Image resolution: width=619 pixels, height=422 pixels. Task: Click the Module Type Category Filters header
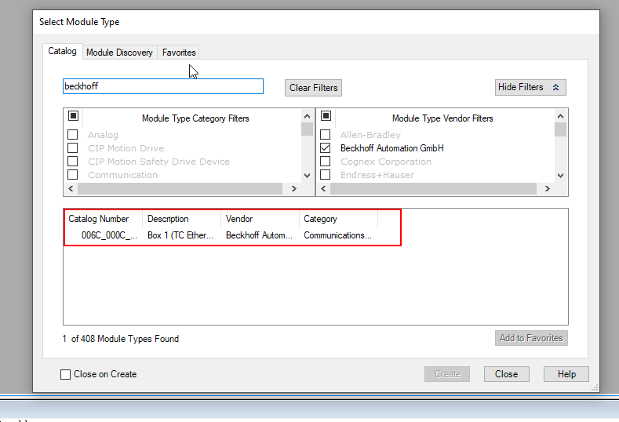coord(195,118)
